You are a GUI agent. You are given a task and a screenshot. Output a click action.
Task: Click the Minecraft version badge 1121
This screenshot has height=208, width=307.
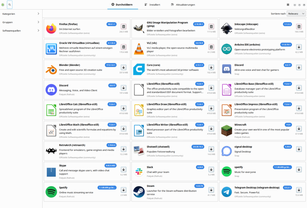[288, 125]
